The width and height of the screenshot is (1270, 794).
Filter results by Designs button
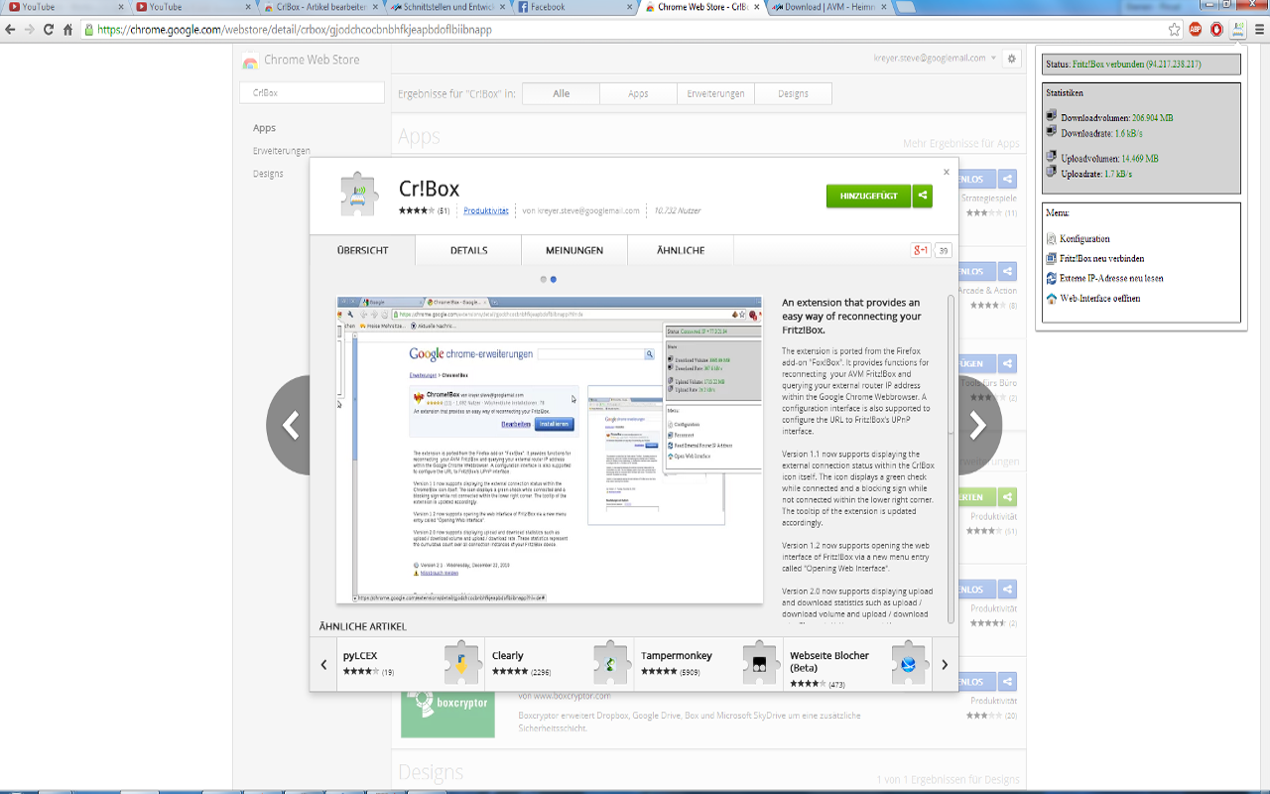pyautogui.click(x=793, y=93)
